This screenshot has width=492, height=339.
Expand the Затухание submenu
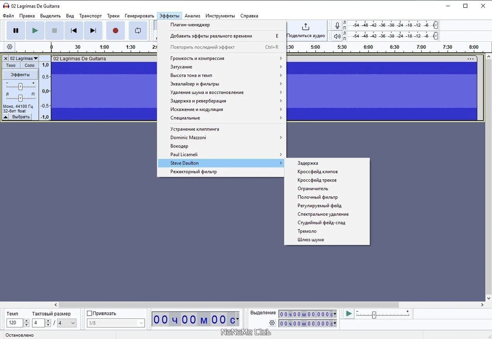point(221,67)
